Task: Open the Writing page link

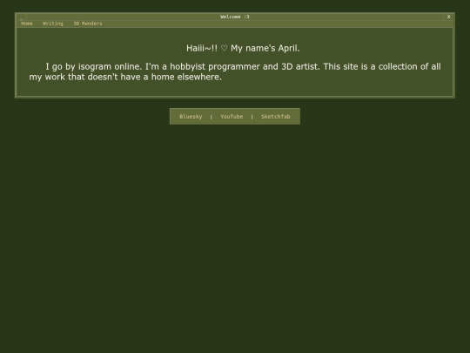Action: coord(53,24)
